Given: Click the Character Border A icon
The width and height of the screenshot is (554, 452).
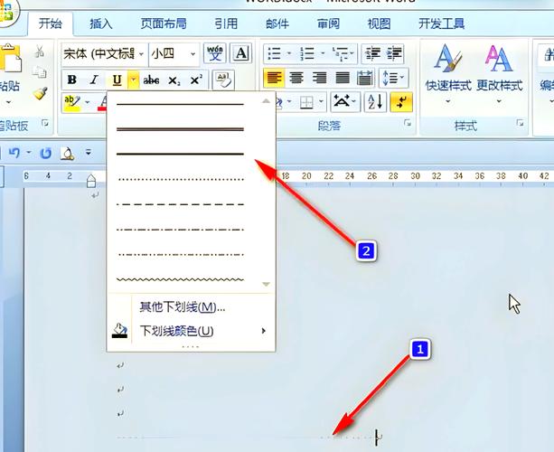Looking at the screenshot, I should pyautogui.click(x=241, y=53).
